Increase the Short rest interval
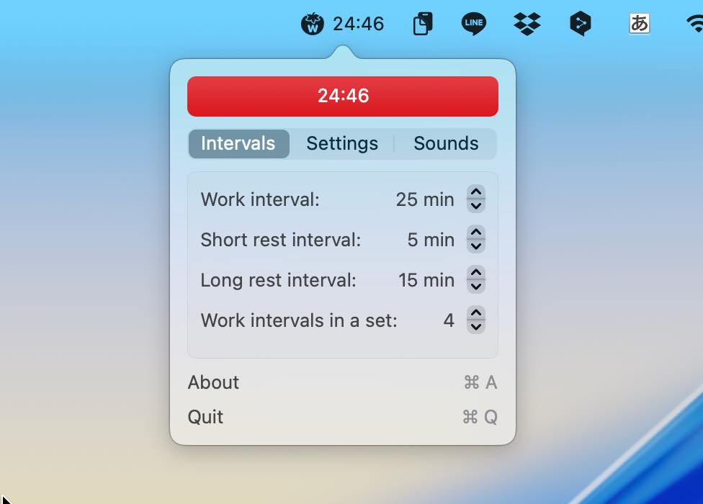The image size is (703, 504). pos(475,233)
